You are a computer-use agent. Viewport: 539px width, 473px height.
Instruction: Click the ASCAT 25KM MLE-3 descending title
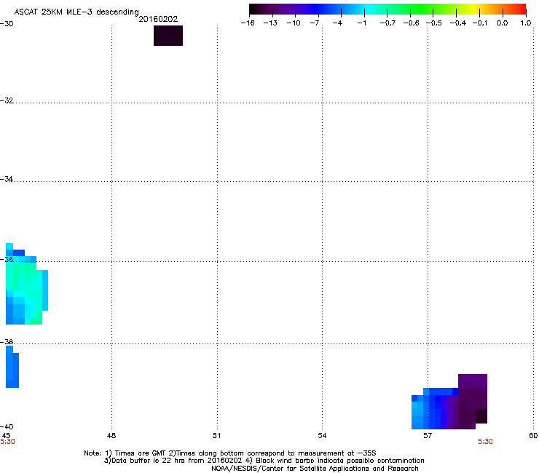(76, 12)
